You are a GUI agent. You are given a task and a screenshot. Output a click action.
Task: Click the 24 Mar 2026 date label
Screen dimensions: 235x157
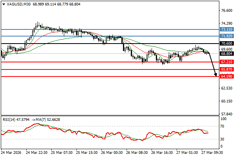coord(11,152)
